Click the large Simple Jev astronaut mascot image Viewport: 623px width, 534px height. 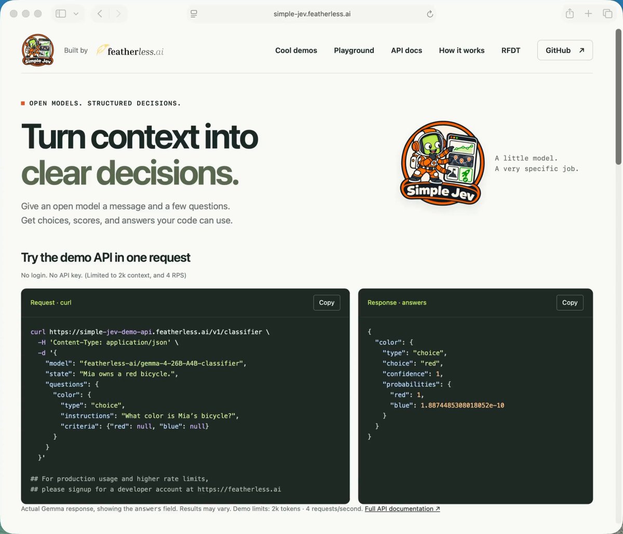(443, 164)
